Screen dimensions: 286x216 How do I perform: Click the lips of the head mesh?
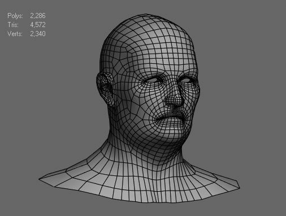click(x=171, y=117)
